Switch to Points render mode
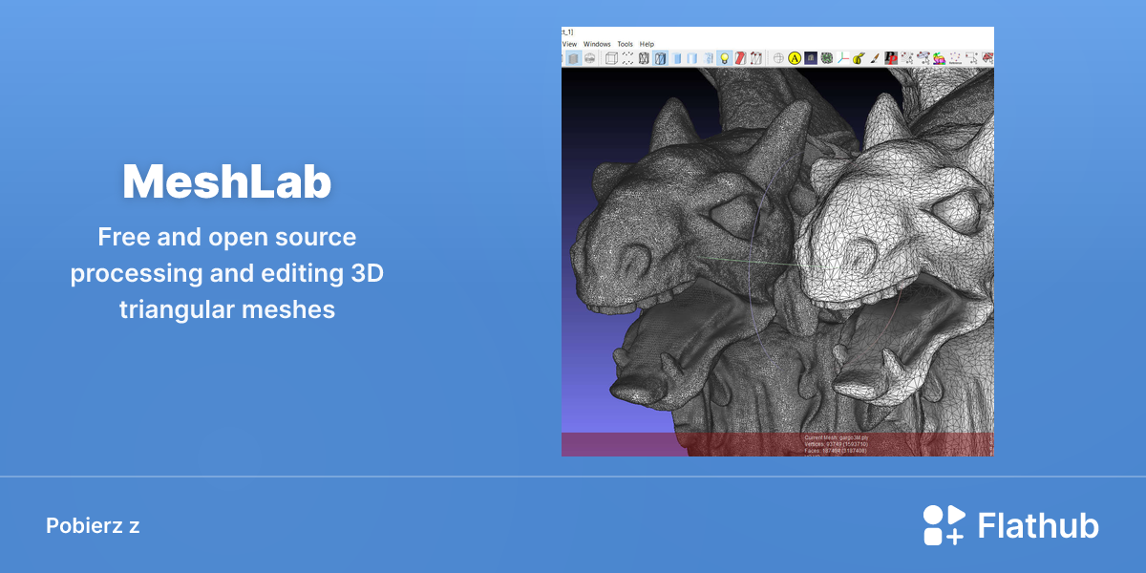The width and height of the screenshot is (1146, 573). (x=627, y=58)
